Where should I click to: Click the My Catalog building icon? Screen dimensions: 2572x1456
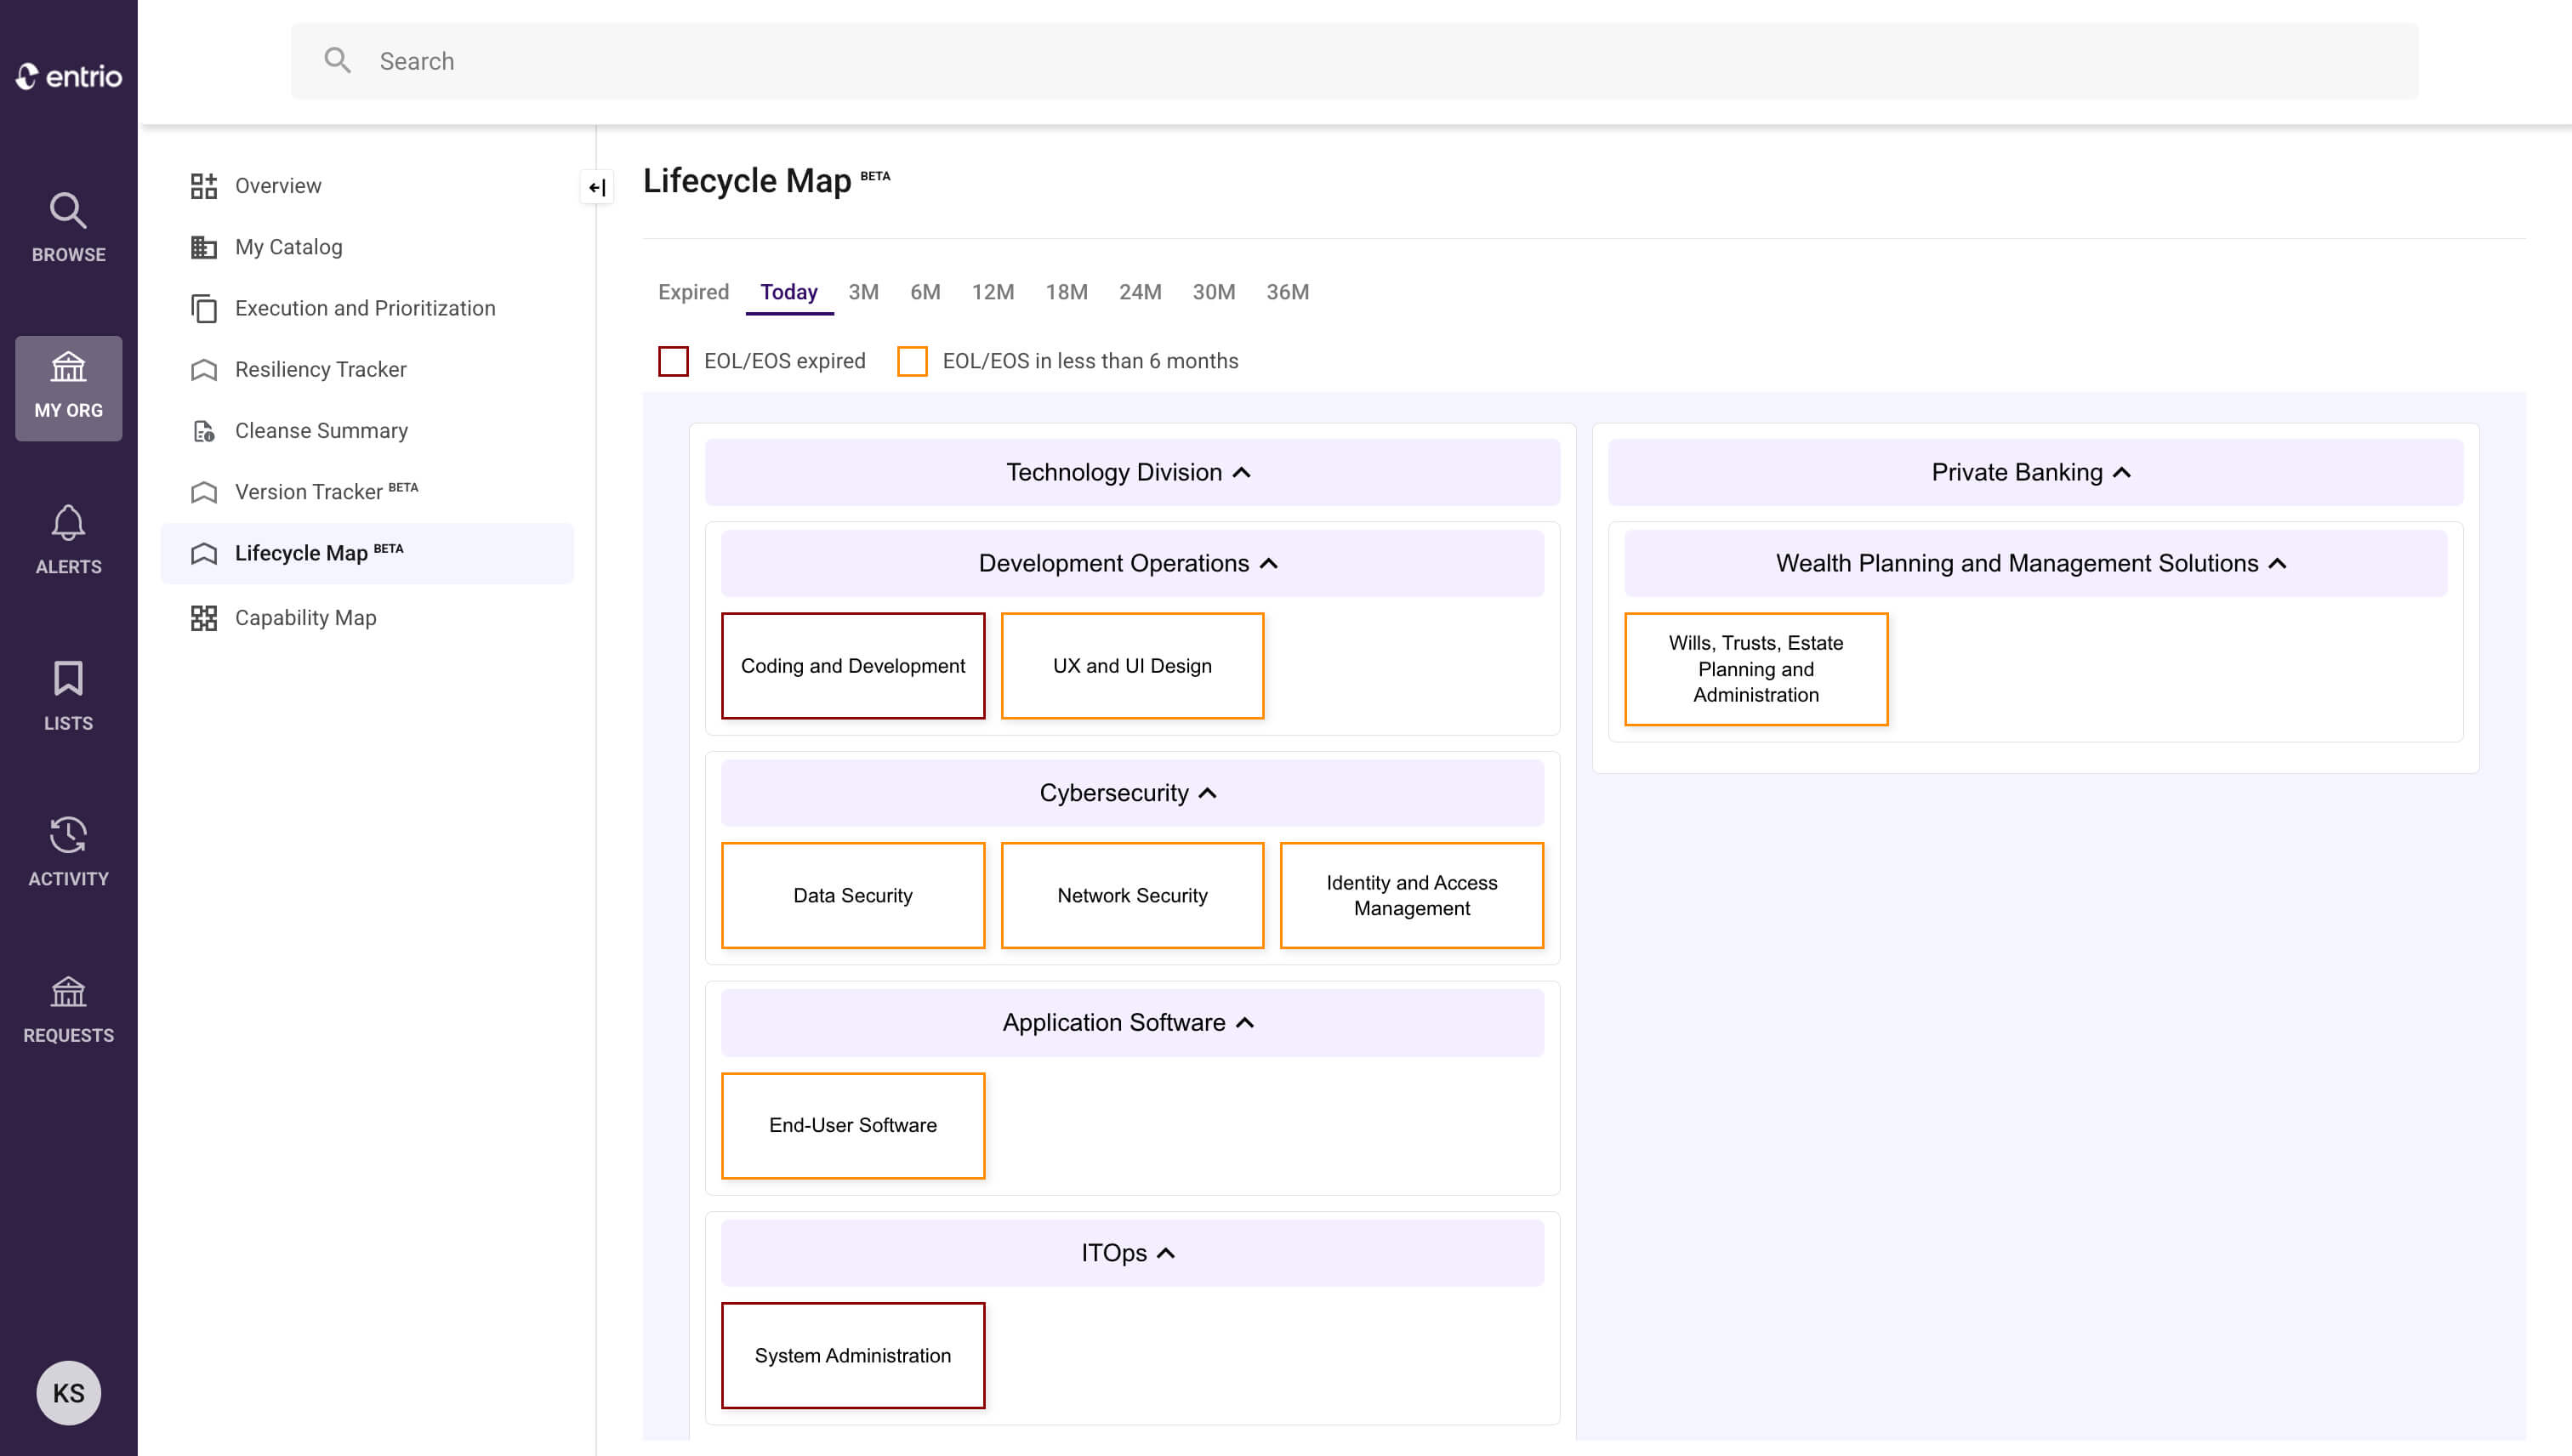[x=204, y=247]
